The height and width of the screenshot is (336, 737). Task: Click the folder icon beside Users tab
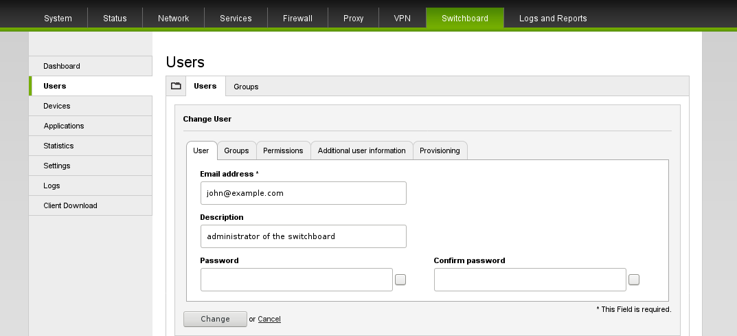[x=176, y=86]
